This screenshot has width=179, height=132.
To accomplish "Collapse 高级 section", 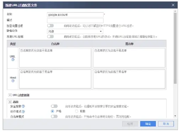I will (10, 102).
